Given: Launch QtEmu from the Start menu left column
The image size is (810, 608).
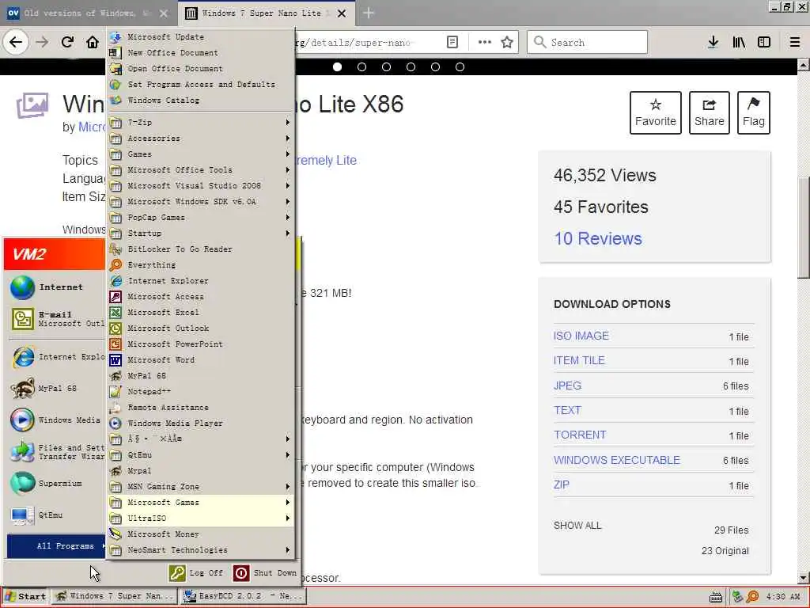Looking at the screenshot, I should 56,515.
